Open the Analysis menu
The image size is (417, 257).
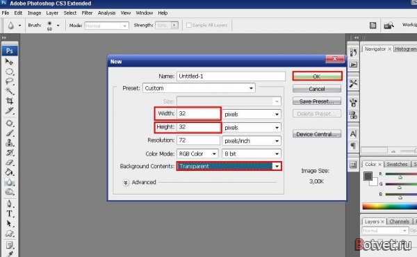point(106,13)
